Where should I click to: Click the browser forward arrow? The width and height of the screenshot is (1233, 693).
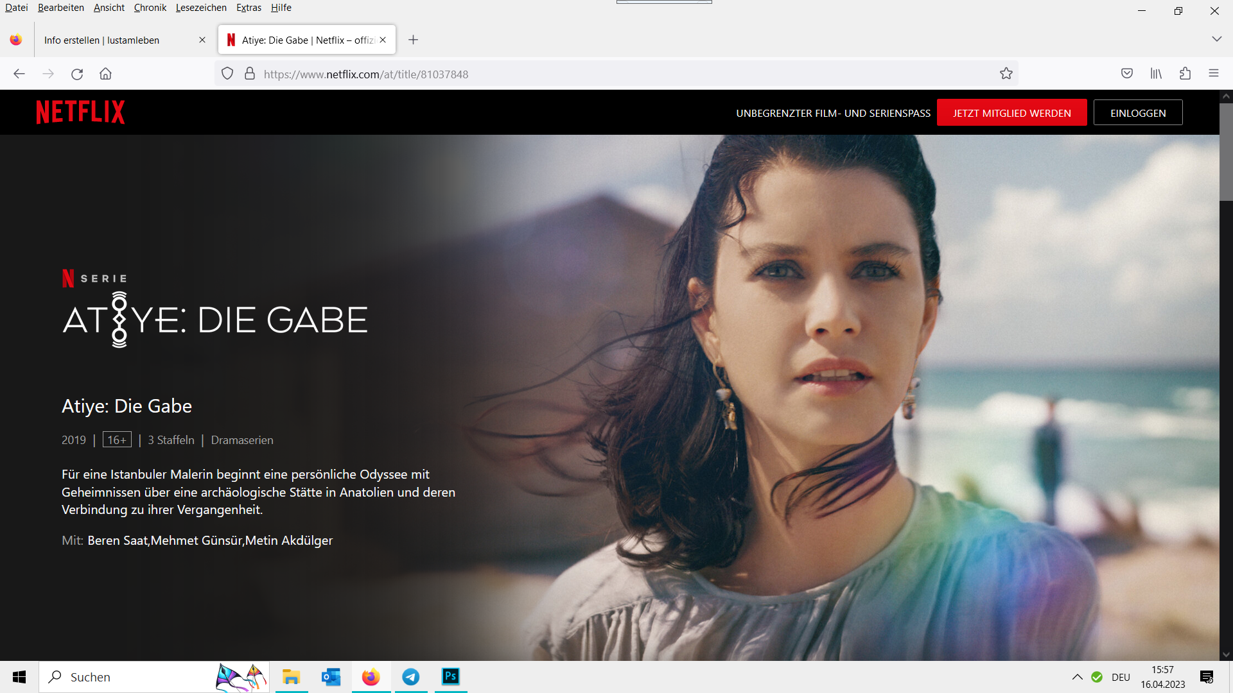(x=48, y=74)
